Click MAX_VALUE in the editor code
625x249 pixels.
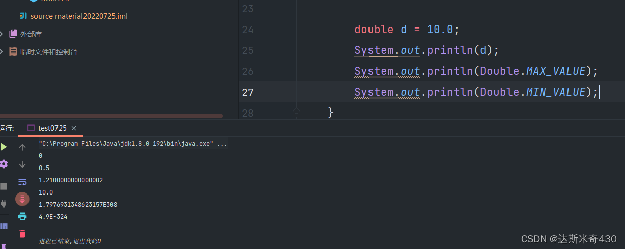point(556,71)
